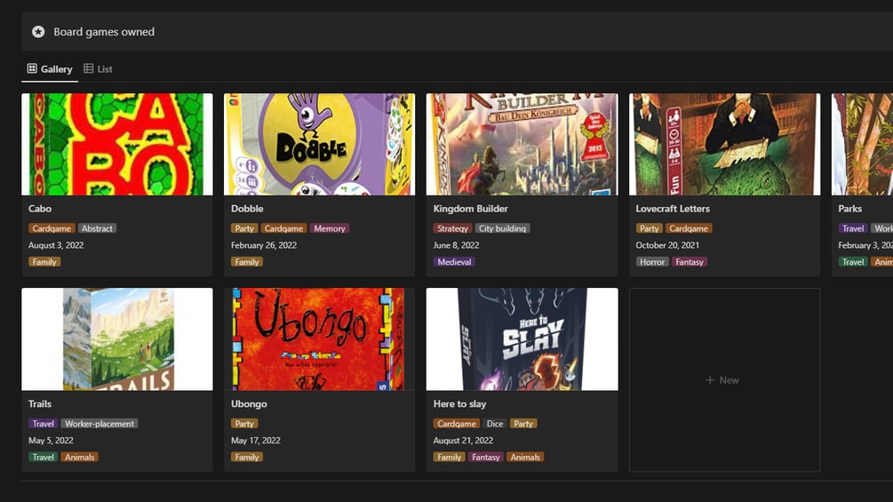Click the Cardgame tag on Here to slay
The width and height of the screenshot is (893, 502).
point(456,424)
